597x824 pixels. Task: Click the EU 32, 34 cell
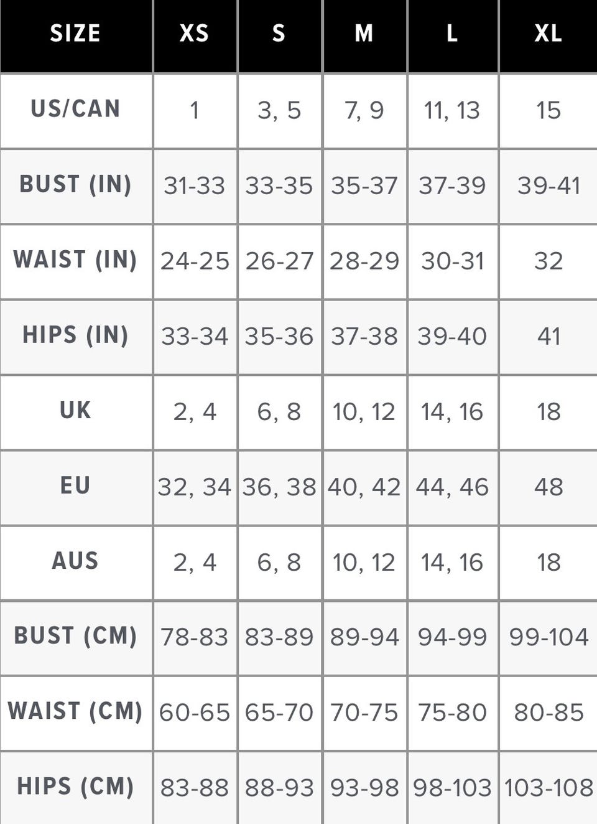[195, 487]
